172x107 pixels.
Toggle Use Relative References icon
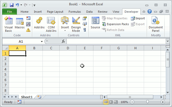(28, 24)
